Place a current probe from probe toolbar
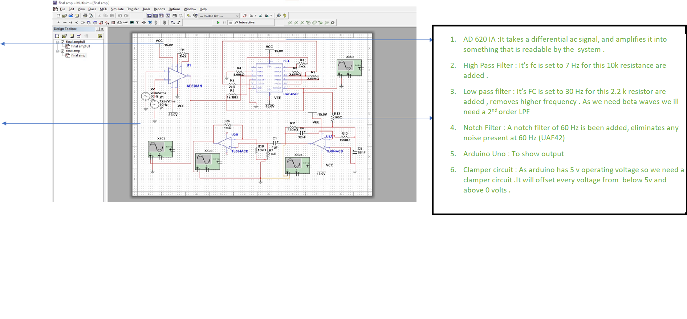Screen dimensions: 687x319 (296, 22)
